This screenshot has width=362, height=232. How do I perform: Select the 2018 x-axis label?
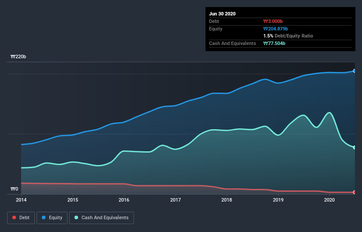coord(227,200)
